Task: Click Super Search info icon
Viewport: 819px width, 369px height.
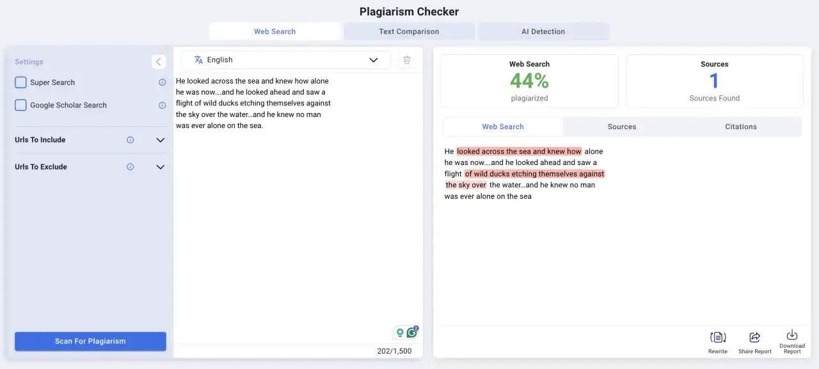Action: [162, 82]
